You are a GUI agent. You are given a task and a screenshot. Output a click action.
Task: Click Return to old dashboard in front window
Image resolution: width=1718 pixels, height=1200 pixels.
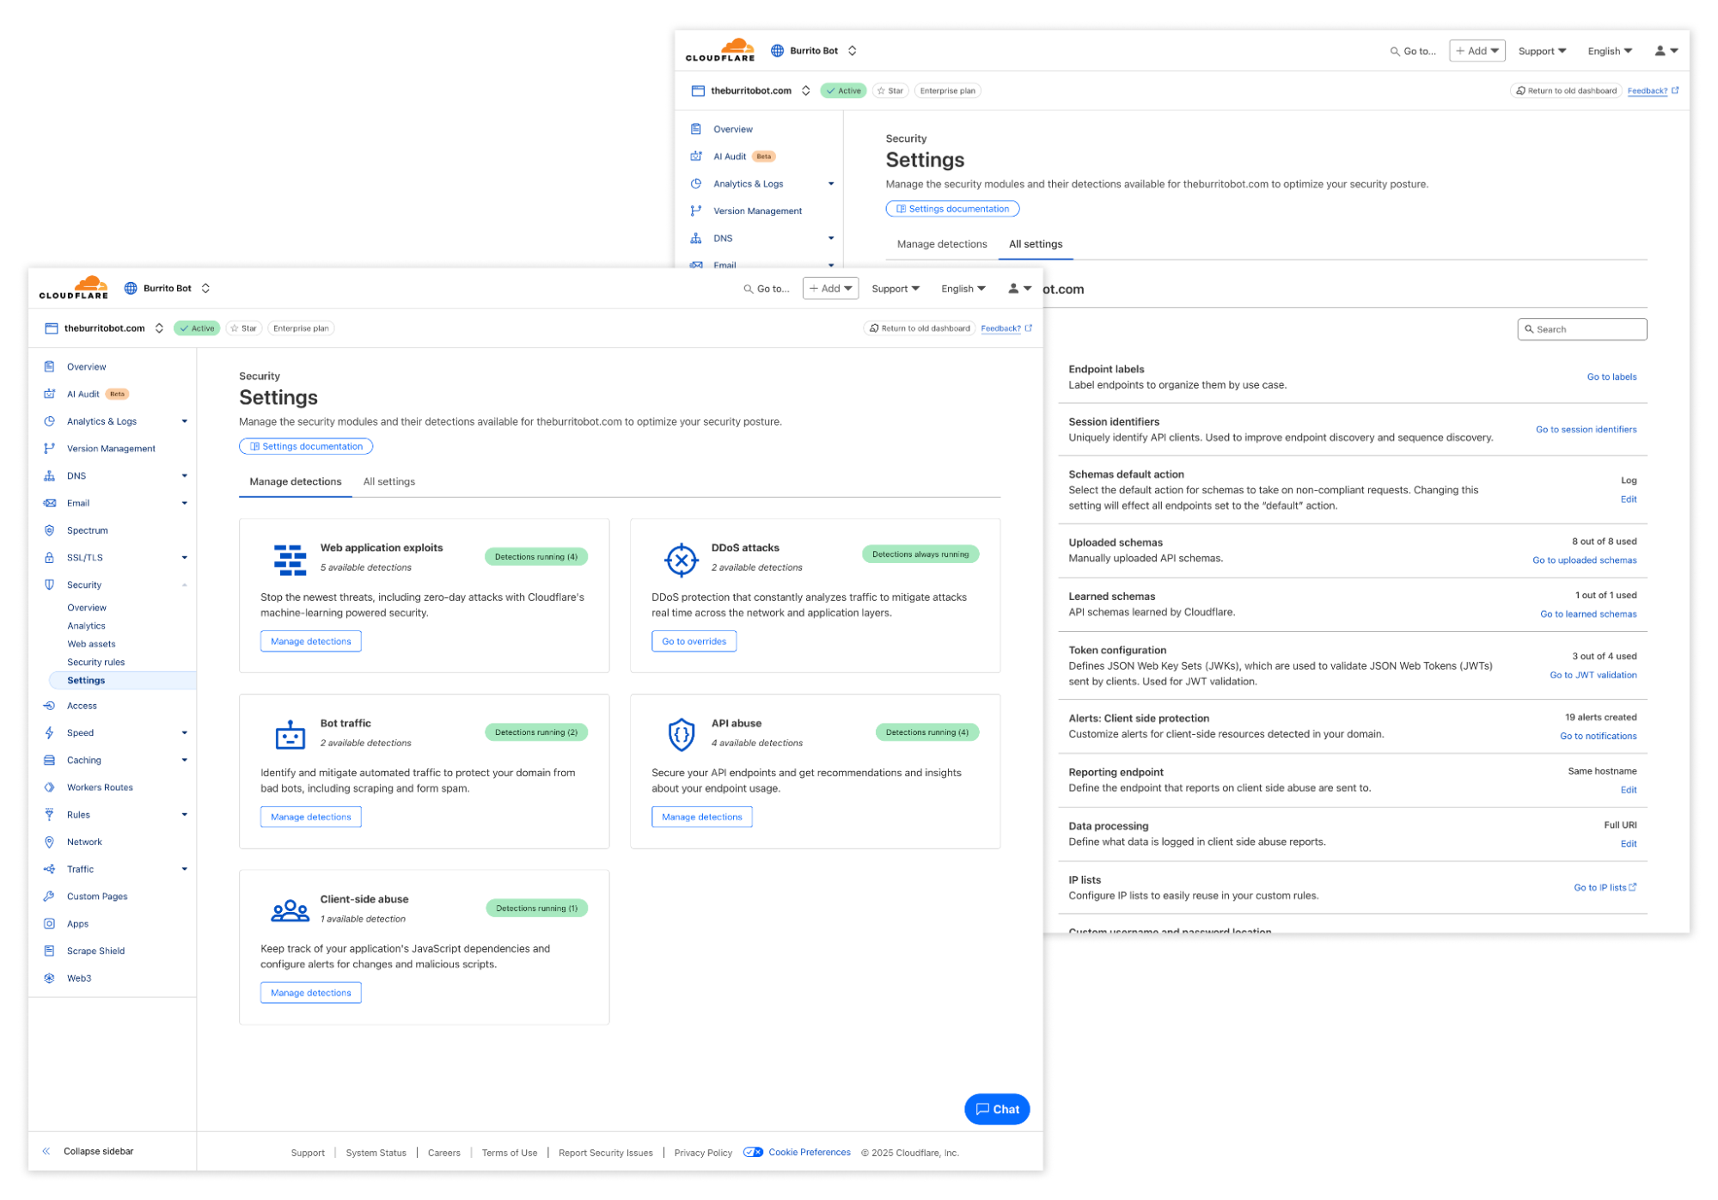[919, 328]
